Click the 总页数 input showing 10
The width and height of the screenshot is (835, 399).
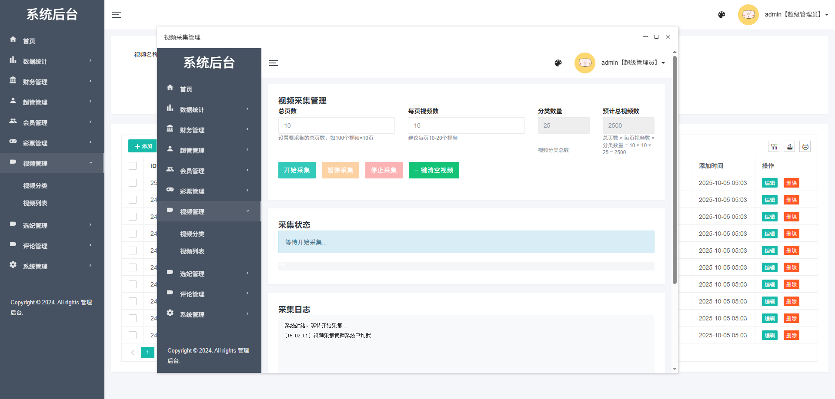336,125
